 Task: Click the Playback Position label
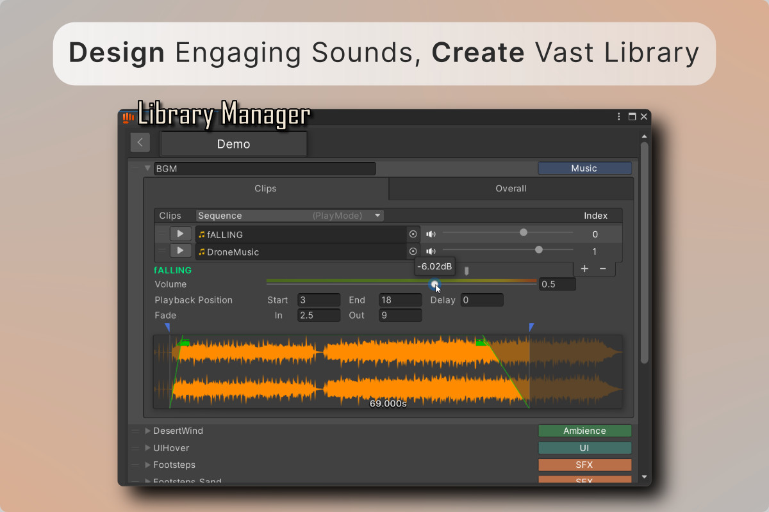click(194, 300)
